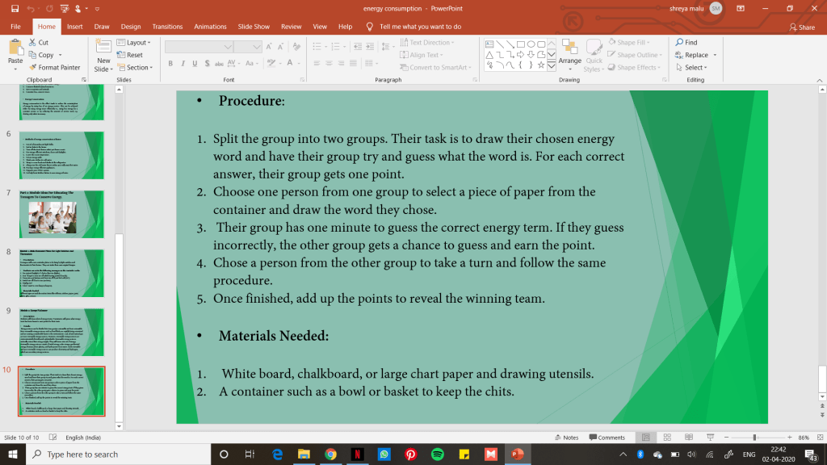Open the Transitions ribbon tab
This screenshot has width=827, height=465.
click(x=167, y=27)
